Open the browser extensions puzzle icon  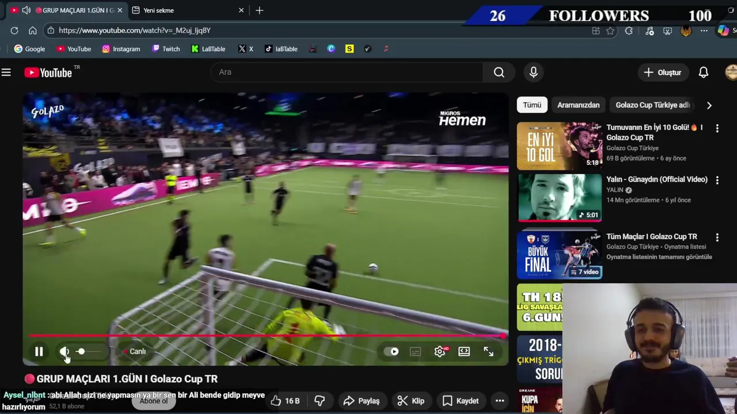pos(629,31)
